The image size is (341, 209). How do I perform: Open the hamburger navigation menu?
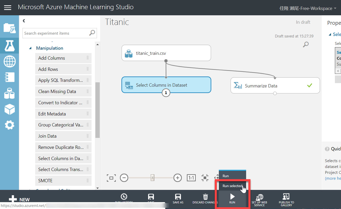pos(8,8)
